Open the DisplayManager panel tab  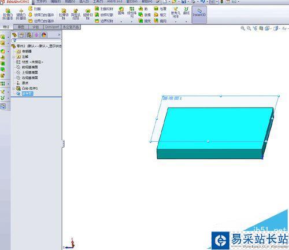[44, 35]
